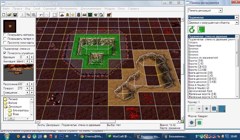Screen dimensions: 240x140
Task: Click the minimap preview thumbnail
Action: [x=10, y=26]
